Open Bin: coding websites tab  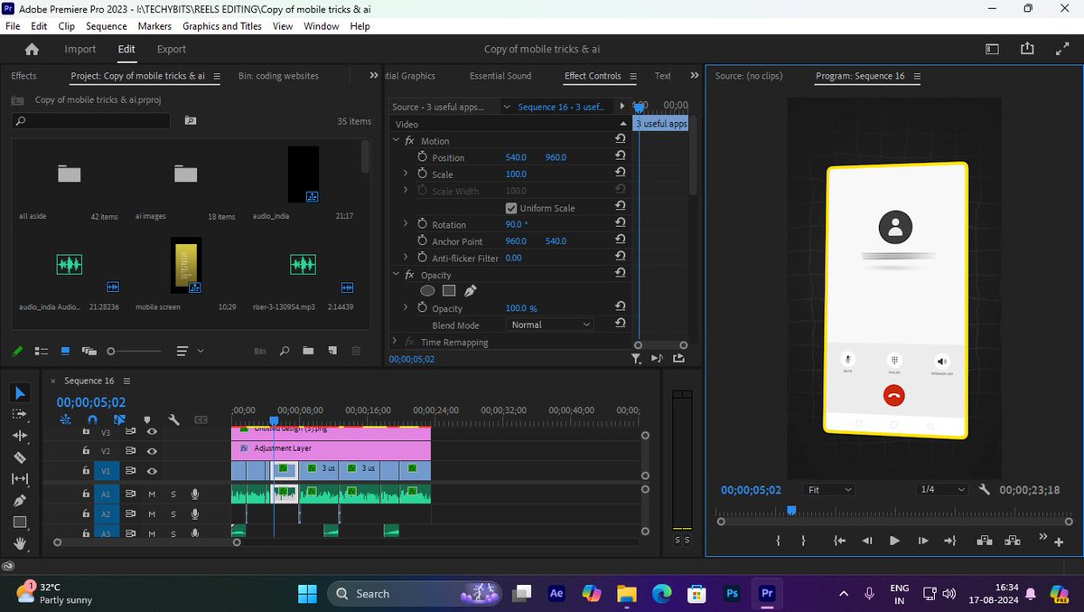click(278, 76)
